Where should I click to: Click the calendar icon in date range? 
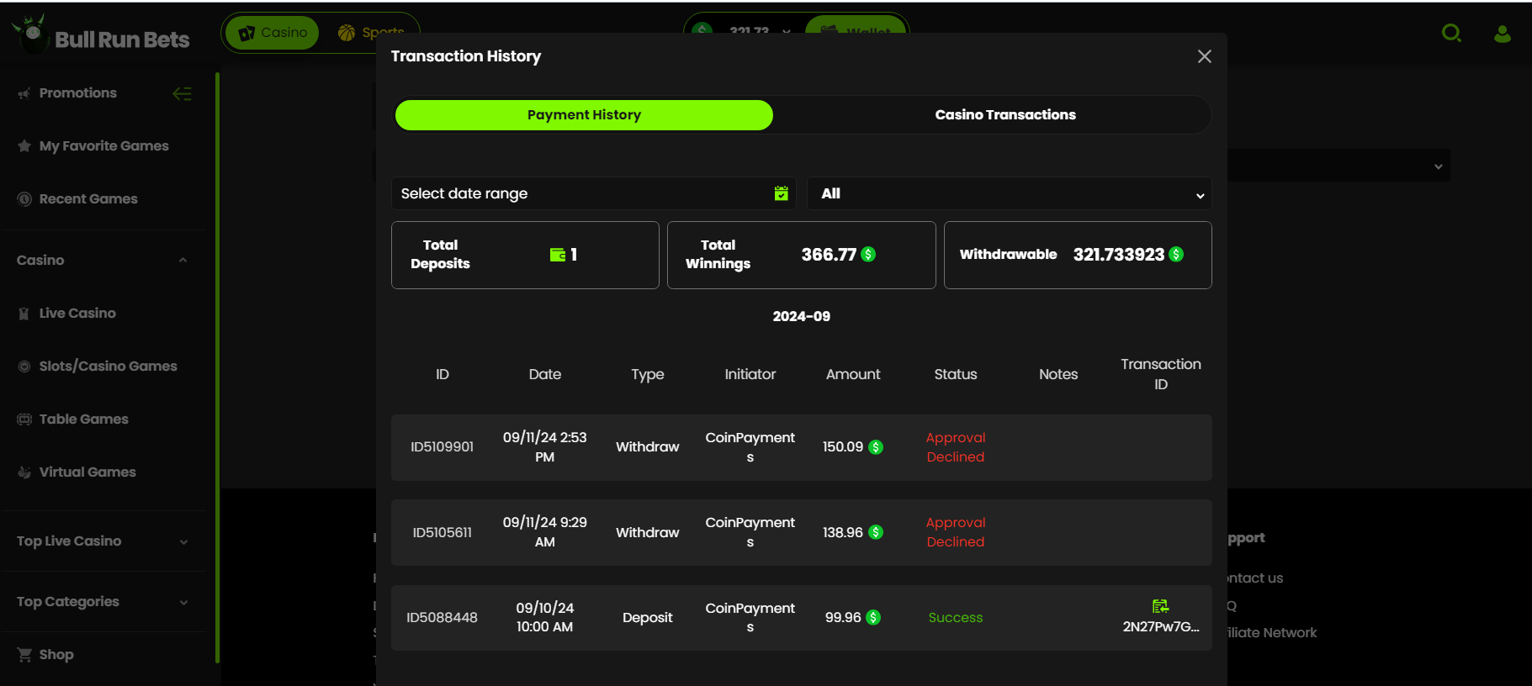click(x=782, y=193)
